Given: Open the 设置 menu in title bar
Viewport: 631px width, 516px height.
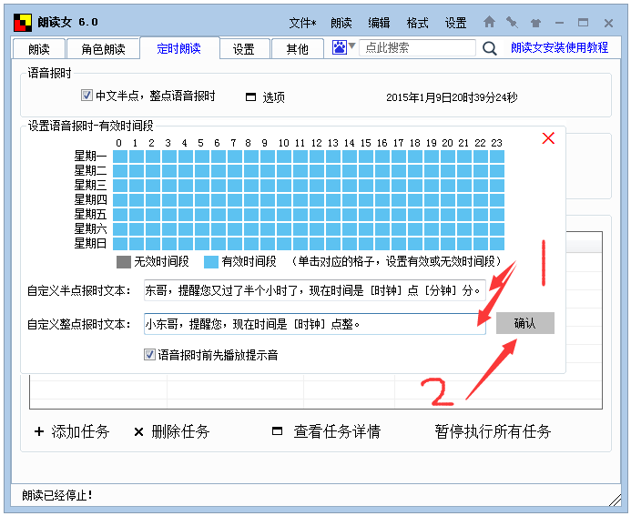Looking at the screenshot, I should [x=455, y=23].
